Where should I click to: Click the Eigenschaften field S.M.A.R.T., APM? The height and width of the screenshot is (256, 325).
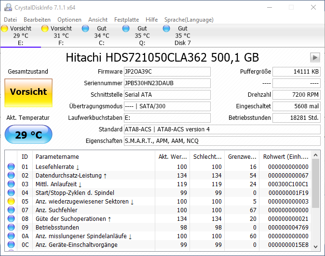222,141
